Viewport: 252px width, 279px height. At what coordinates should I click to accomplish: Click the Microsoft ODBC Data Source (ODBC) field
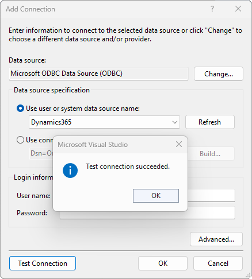tap(98, 73)
